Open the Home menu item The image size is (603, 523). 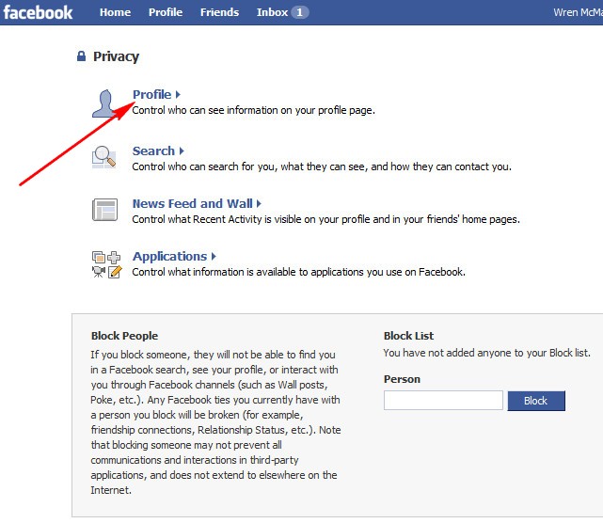[115, 12]
